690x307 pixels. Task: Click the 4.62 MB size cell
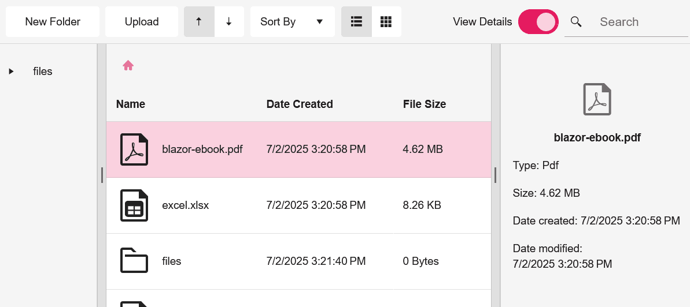coord(422,149)
